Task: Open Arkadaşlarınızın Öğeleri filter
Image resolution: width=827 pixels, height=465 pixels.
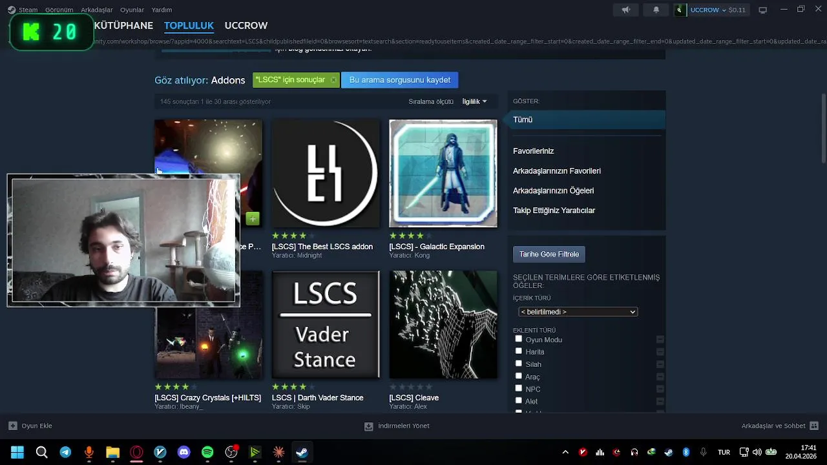Action: (553, 191)
